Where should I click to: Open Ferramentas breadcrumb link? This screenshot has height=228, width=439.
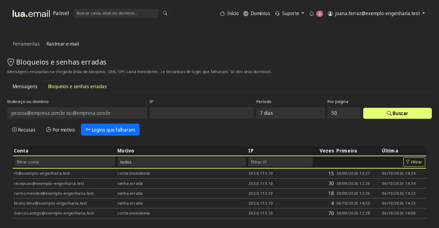[x=26, y=44]
